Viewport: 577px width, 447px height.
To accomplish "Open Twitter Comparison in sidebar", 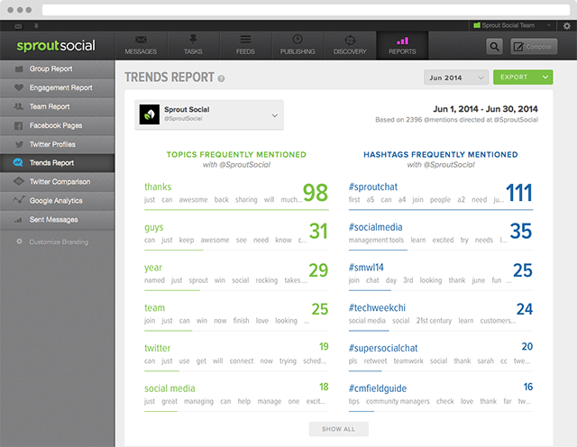I will (58, 182).
